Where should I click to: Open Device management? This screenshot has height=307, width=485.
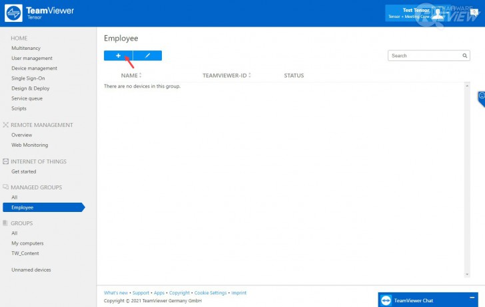click(35, 68)
